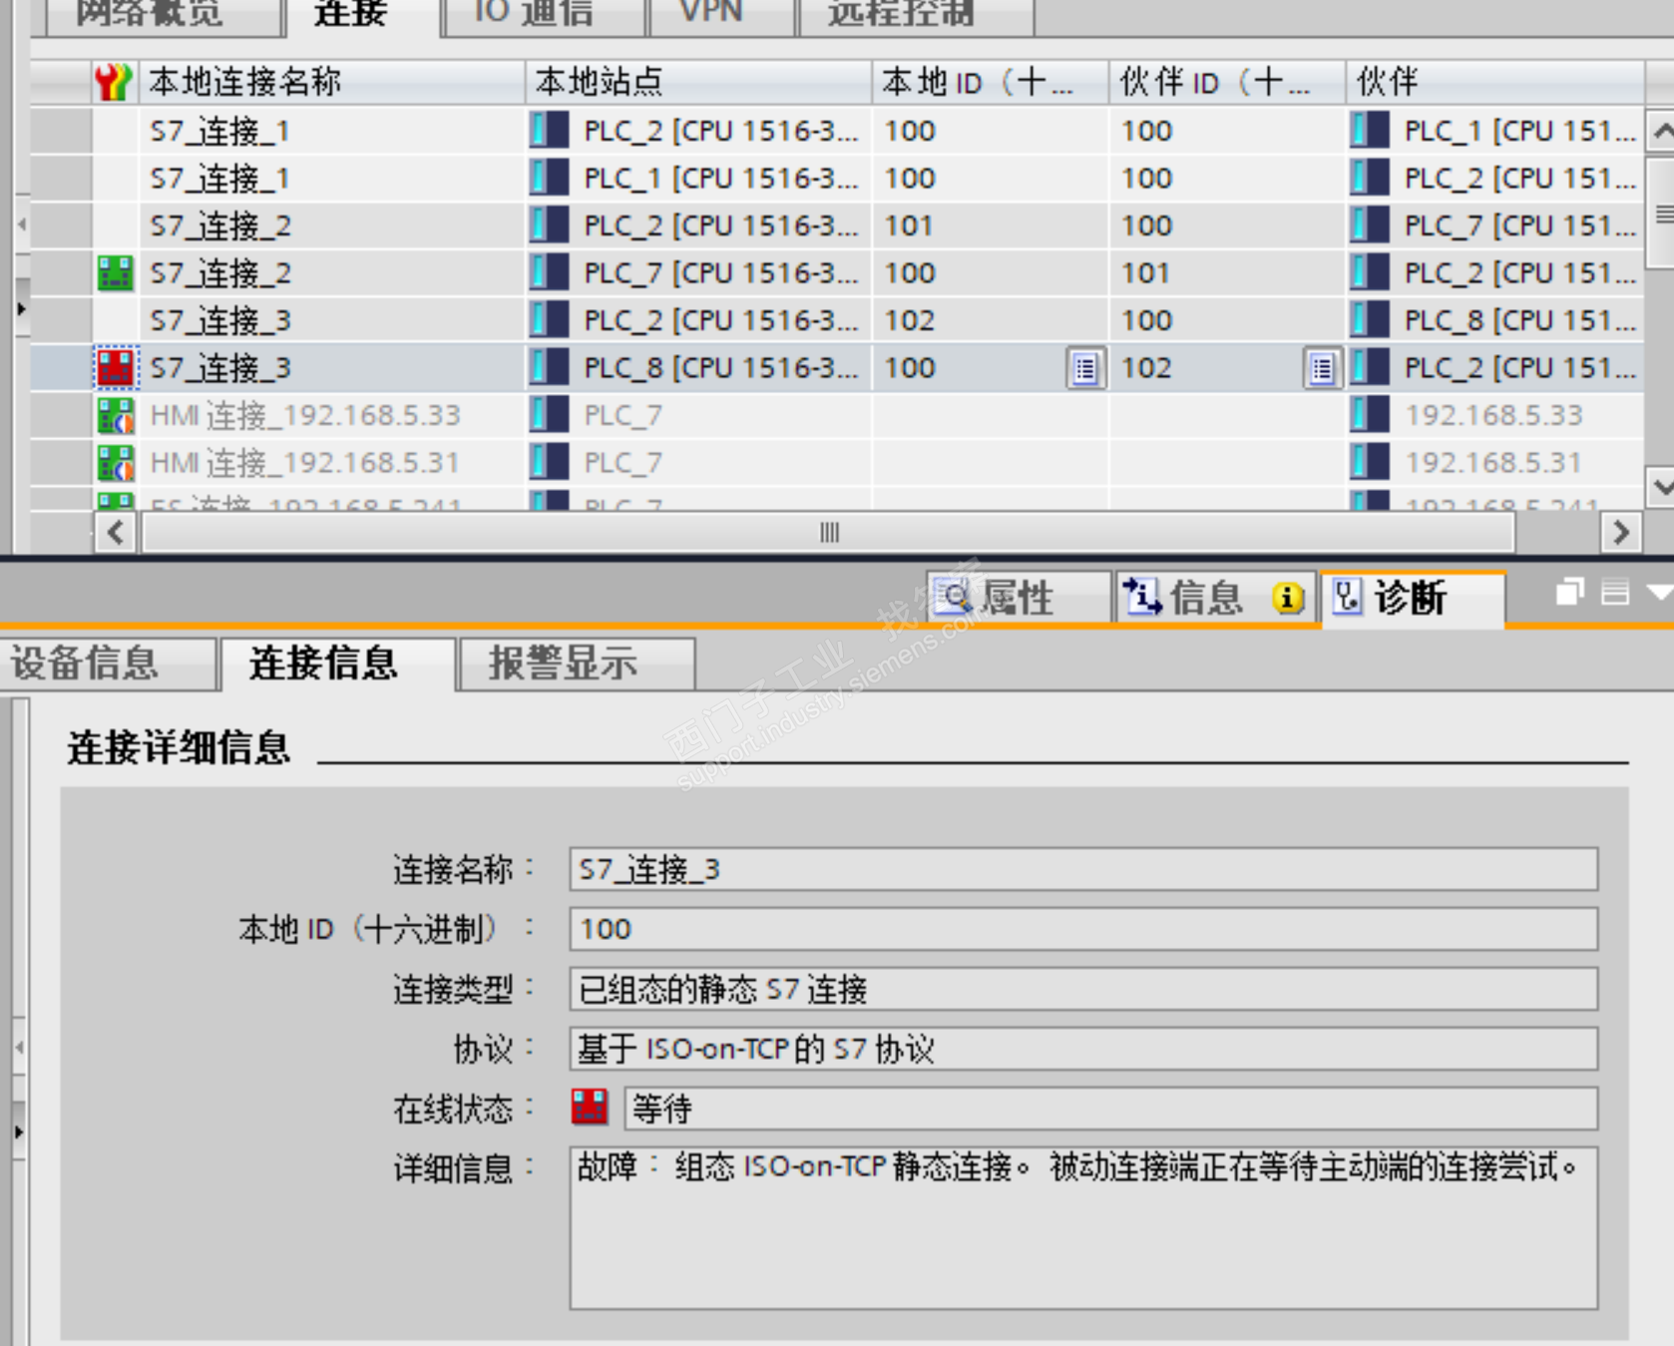Switch to the 信息 inspector tab
The height and width of the screenshot is (1346, 1674).
[1216, 598]
